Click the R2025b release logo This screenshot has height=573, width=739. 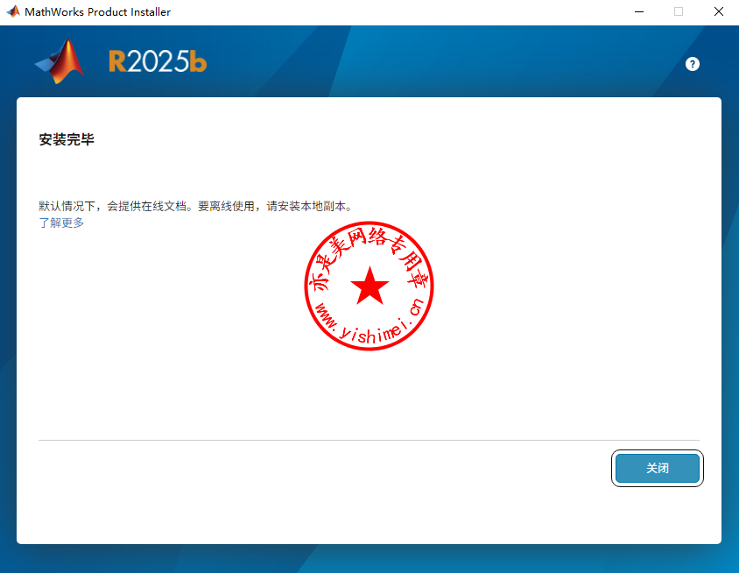click(158, 61)
